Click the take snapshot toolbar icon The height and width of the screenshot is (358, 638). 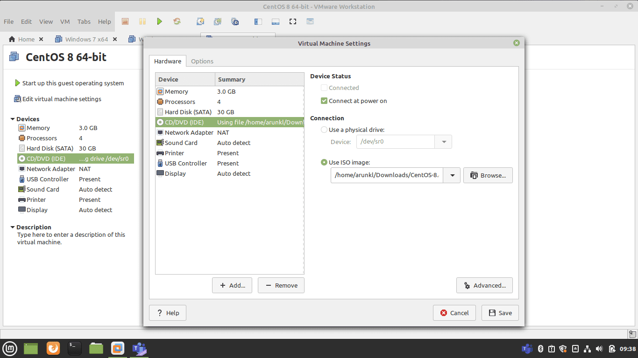[x=200, y=21]
